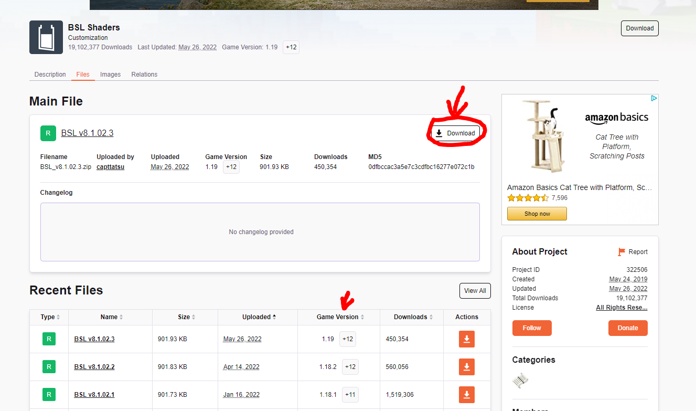Expand +12 game versions in project header

pos(291,47)
